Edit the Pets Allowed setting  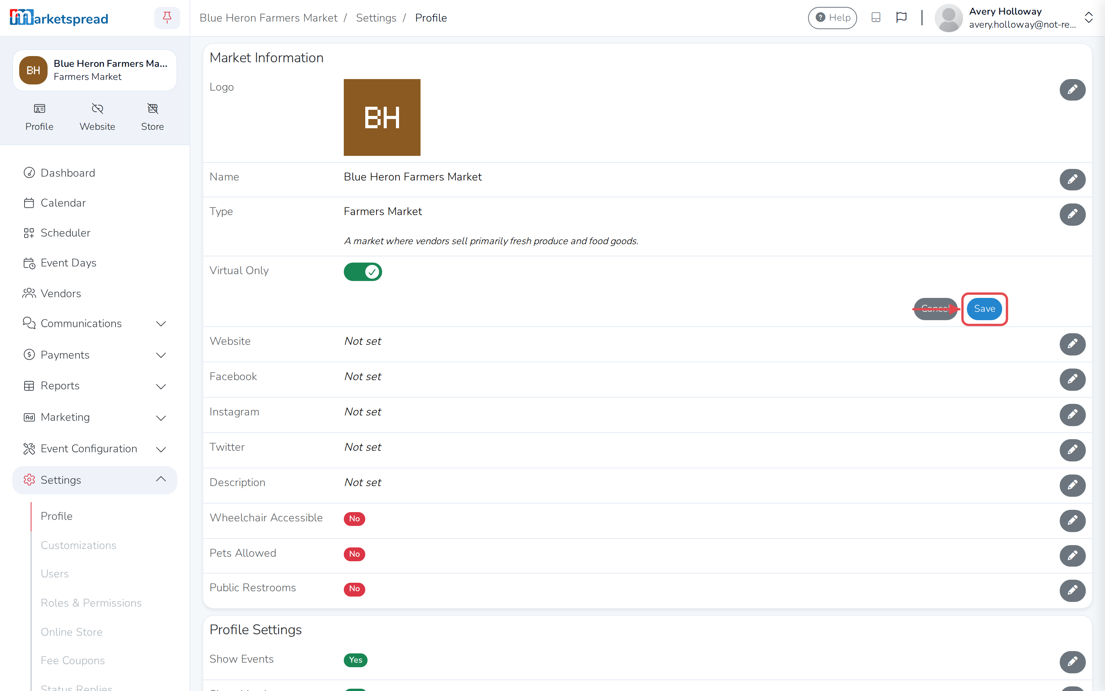[x=1072, y=556]
